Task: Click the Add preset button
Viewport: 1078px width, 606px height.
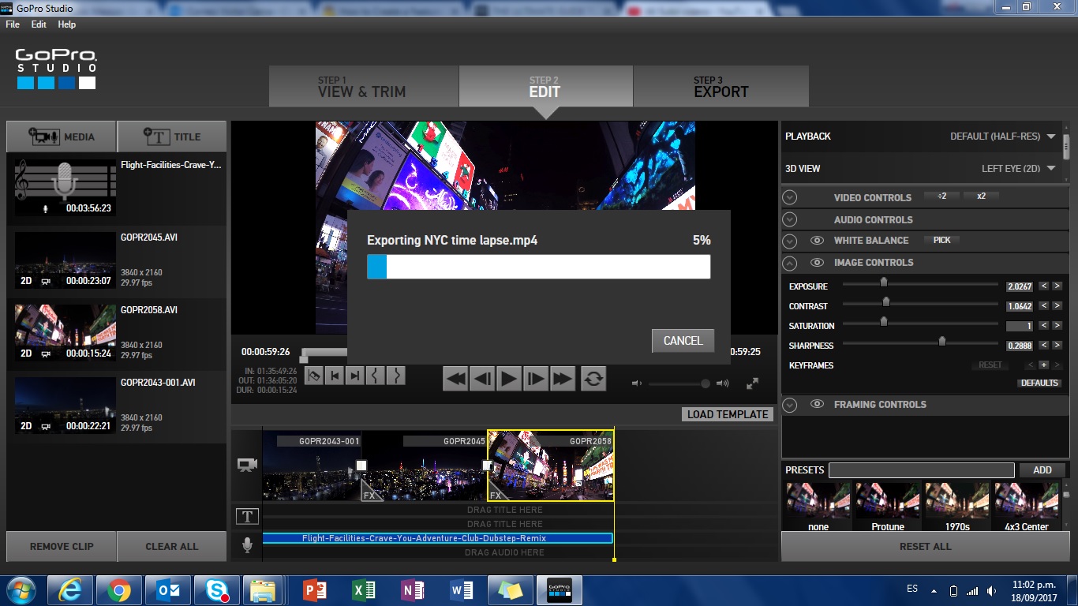Action: pyautogui.click(x=1042, y=470)
